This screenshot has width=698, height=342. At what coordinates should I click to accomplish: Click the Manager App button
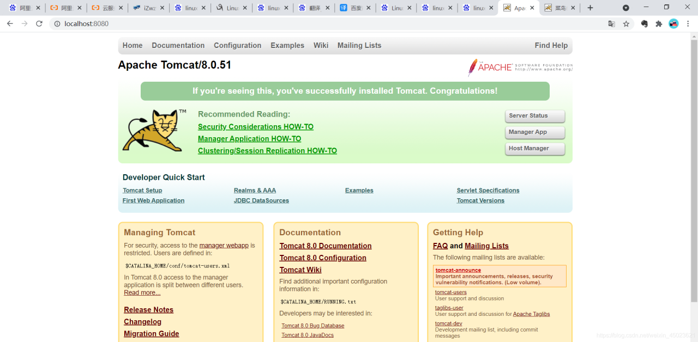point(535,132)
